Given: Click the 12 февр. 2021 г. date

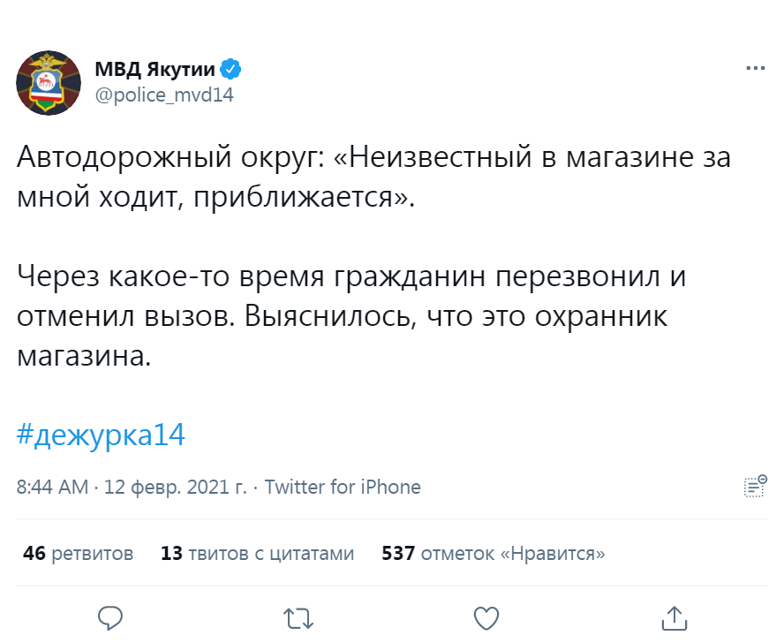Looking at the screenshot, I should coord(176,487).
